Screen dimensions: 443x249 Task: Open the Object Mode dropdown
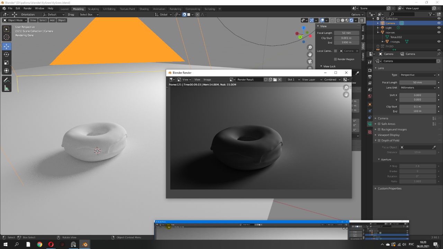tap(15, 20)
